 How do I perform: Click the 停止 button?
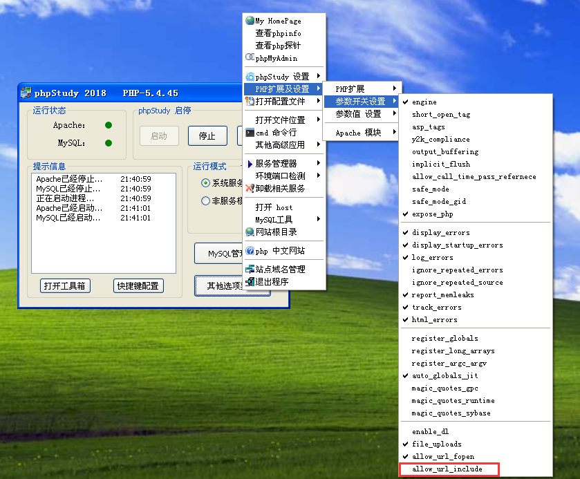coord(207,135)
